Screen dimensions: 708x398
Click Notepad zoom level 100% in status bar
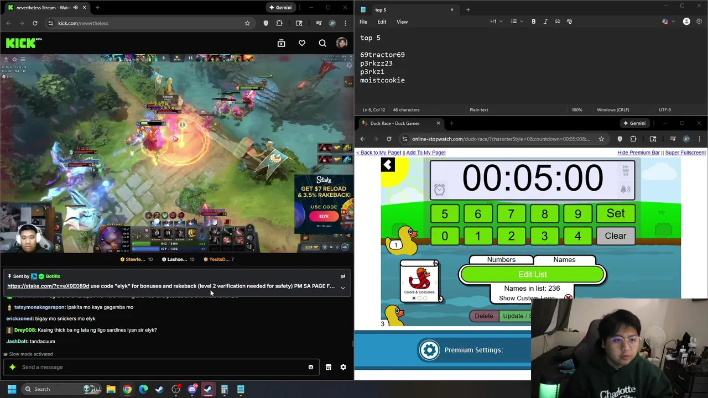pos(577,110)
